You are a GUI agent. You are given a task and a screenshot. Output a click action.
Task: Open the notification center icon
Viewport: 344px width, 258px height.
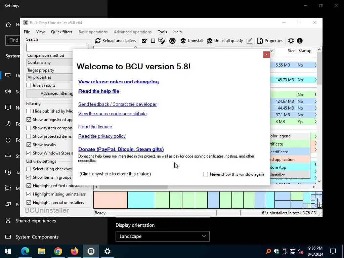[333, 251]
